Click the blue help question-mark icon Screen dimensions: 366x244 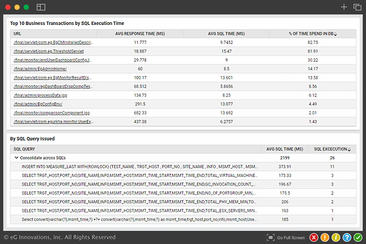tap(347, 237)
